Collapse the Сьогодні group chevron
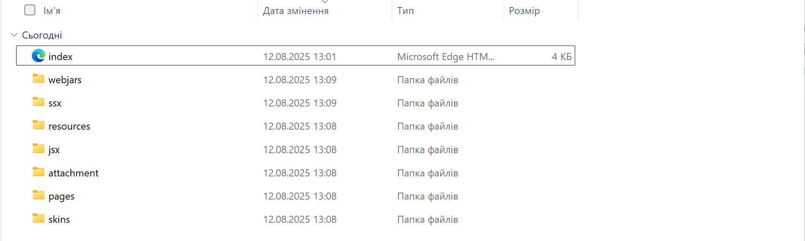805x241 pixels. click(x=14, y=35)
